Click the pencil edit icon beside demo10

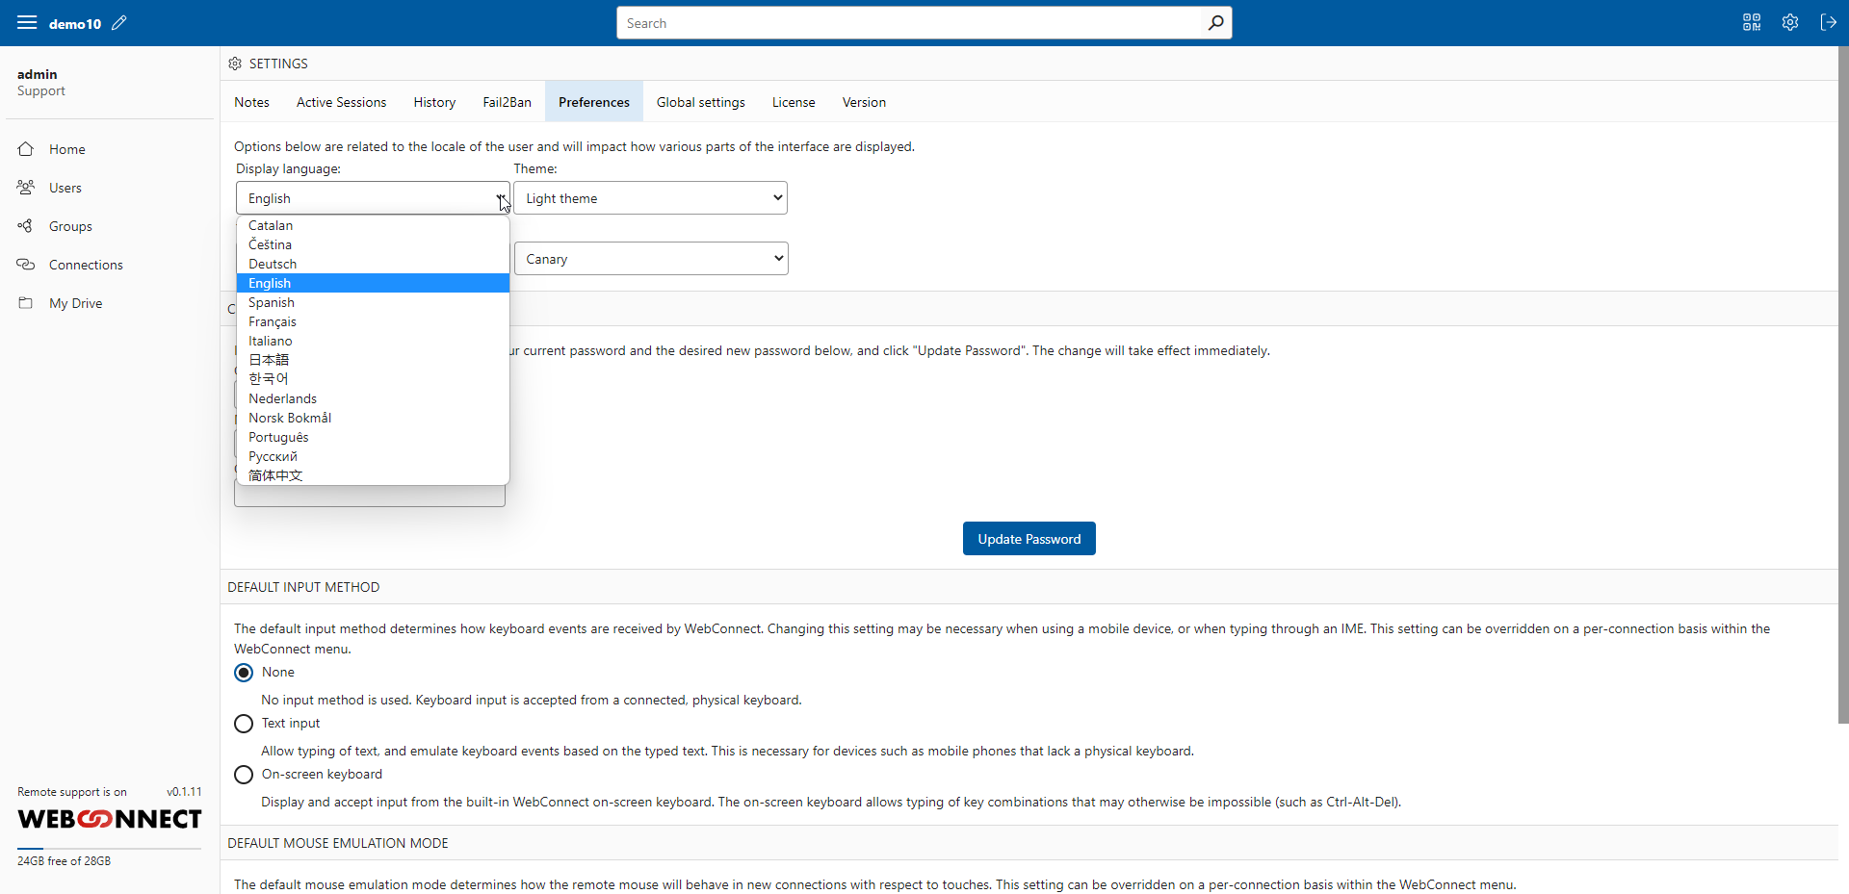[118, 22]
